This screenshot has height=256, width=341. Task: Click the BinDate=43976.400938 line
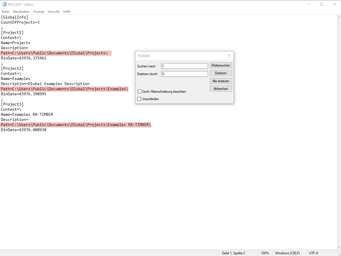coord(24,130)
